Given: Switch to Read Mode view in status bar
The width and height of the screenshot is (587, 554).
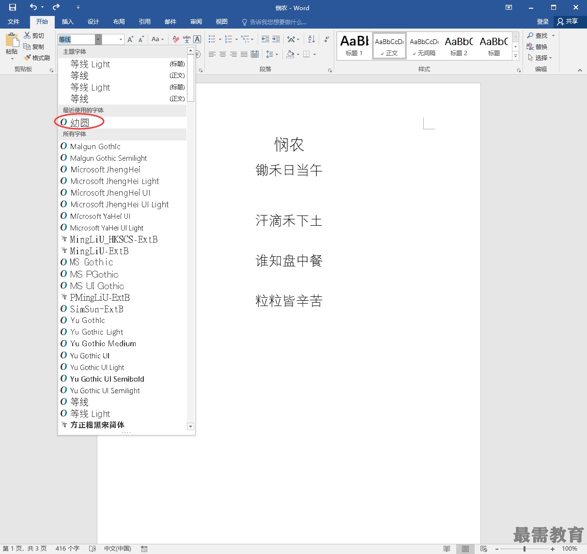Looking at the screenshot, I should click(447, 549).
